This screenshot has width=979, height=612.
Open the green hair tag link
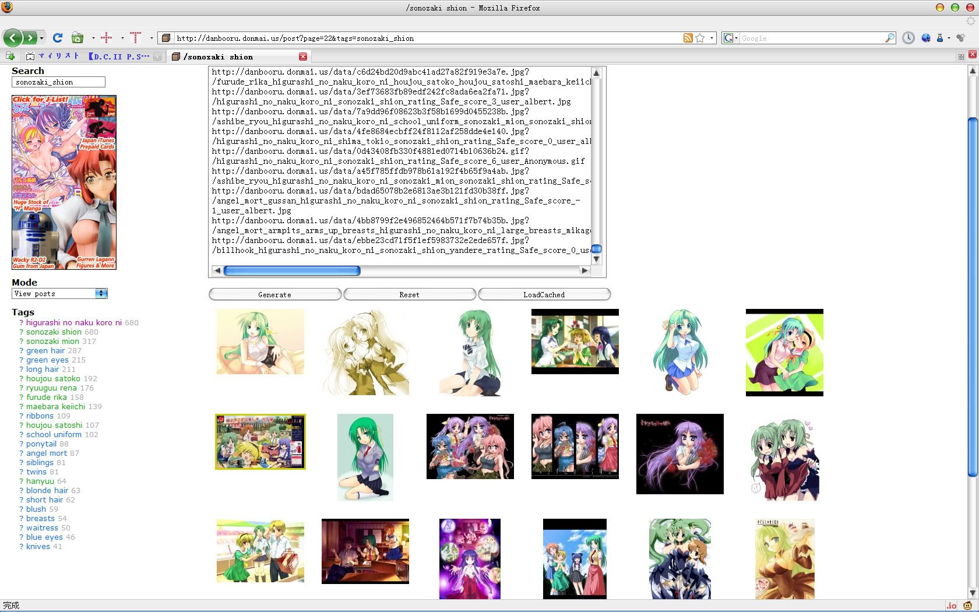(x=45, y=350)
